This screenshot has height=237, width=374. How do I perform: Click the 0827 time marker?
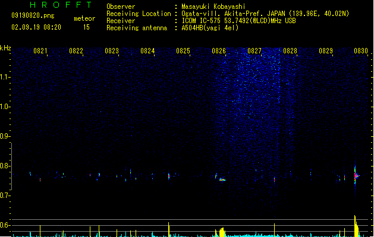coord(254,51)
